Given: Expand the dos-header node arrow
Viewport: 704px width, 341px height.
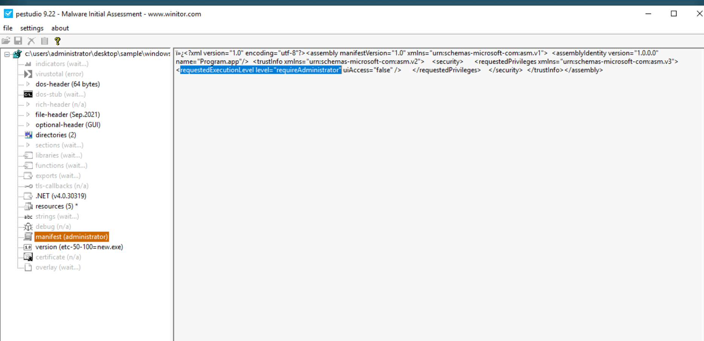Looking at the screenshot, I should pos(28,84).
